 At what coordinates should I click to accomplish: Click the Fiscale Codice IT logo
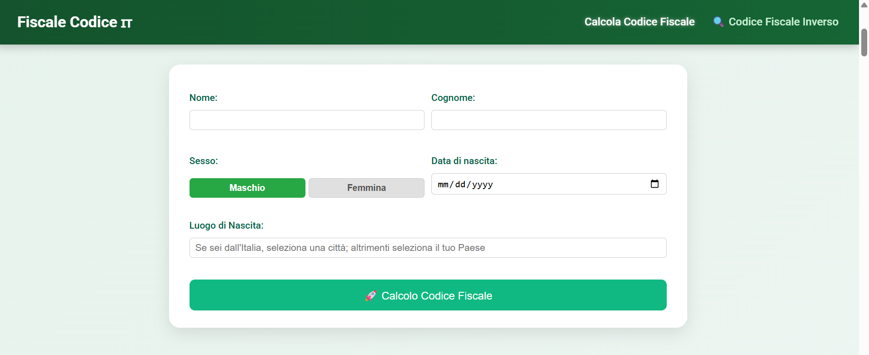[75, 22]
